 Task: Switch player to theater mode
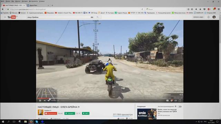point(176,101)
